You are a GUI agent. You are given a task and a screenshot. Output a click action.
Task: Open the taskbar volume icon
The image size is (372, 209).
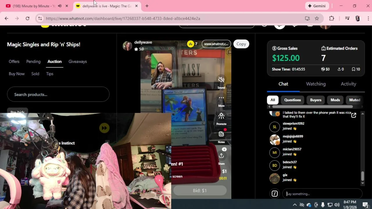tap(337, 205)
